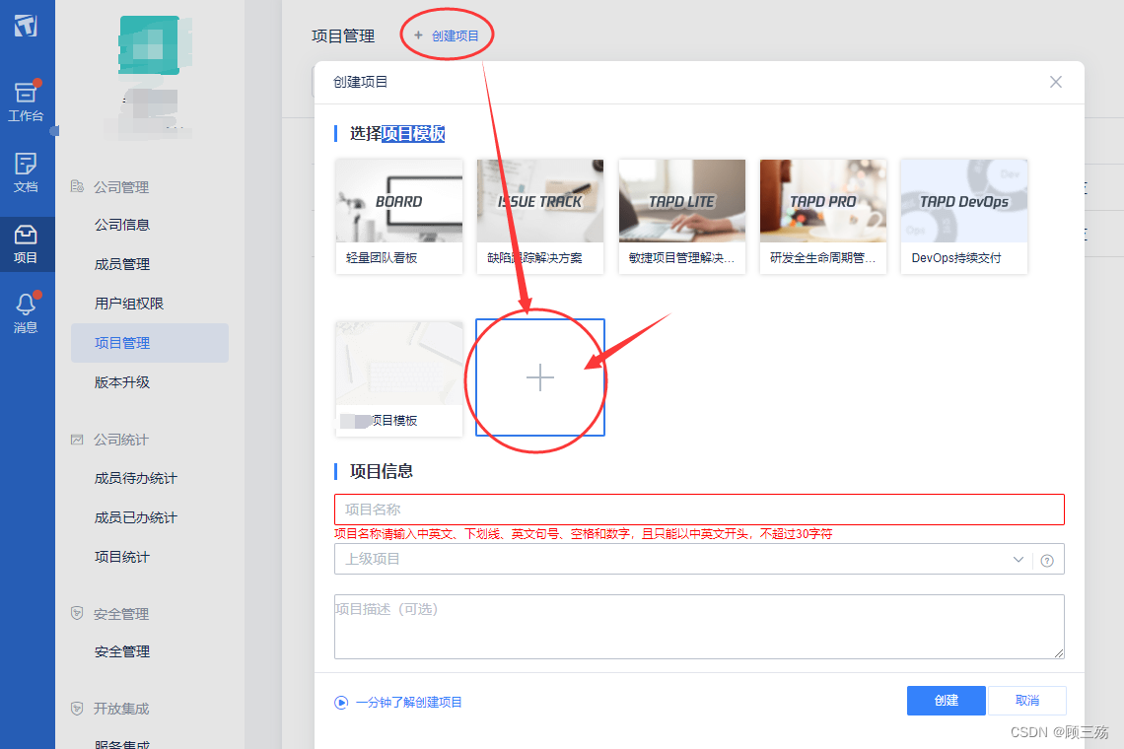Open the 消息 notifications bell
Viewport: 1124px width, 749px height.
(26, 313)
